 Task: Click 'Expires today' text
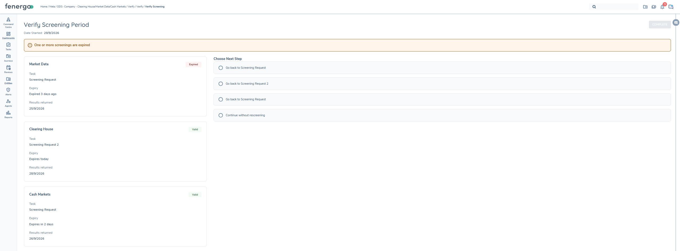[x=39, y=159]
